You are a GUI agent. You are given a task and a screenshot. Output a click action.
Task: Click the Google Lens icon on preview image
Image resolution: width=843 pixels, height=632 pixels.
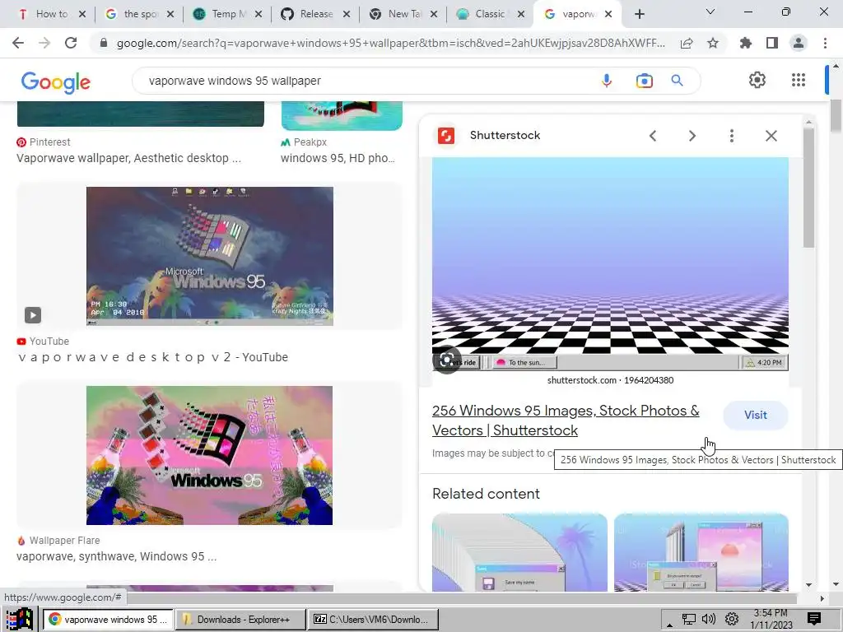[x=447, y=360]
